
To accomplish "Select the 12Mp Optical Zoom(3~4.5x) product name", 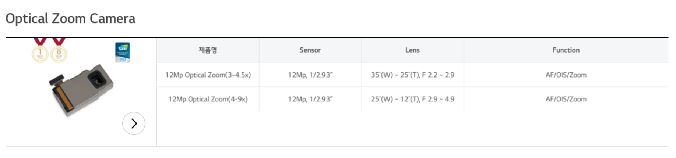I will tap(208, 75).
